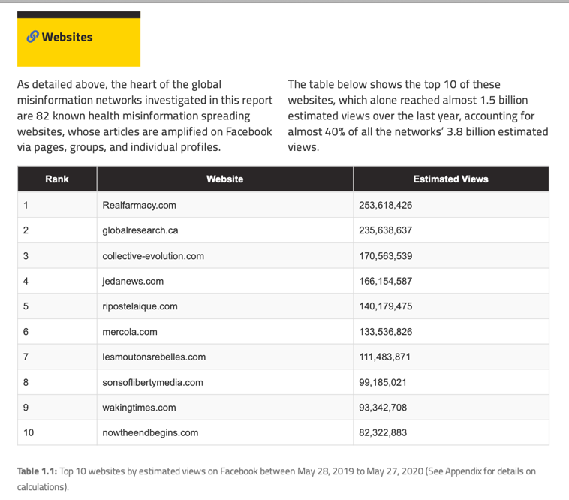
Task: Select ripostelaique.com in the table
Action: [140, 306]
